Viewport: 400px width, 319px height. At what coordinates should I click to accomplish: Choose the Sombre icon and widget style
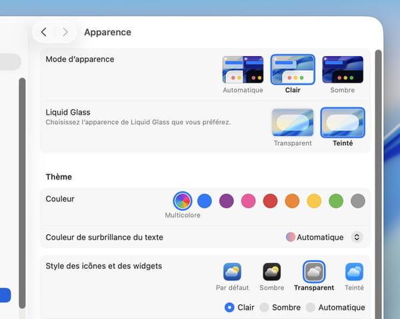click(x=271, y=272)
